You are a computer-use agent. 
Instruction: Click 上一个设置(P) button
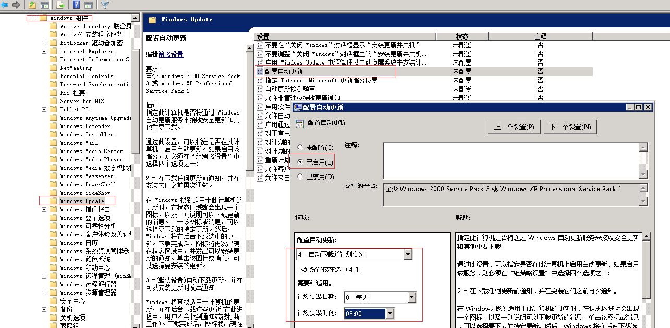point(514,127)
